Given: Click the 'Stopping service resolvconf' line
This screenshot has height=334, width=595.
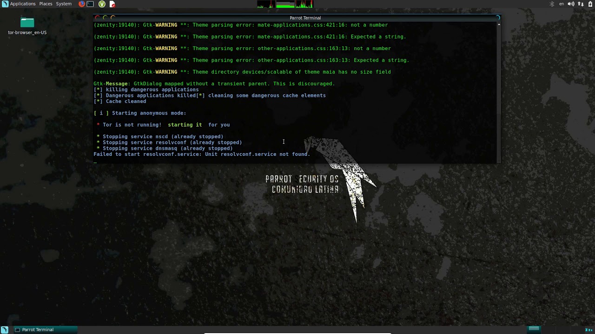Looking at the screenshot, I should pyautogui.click(x=169, y=142).
